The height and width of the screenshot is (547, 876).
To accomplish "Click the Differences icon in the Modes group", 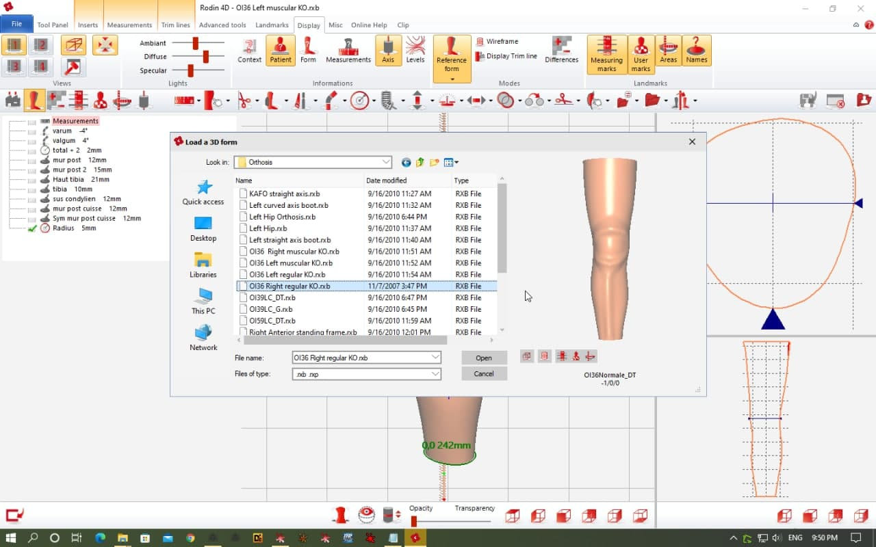I will pyautogui.click(x=561, y=50).
